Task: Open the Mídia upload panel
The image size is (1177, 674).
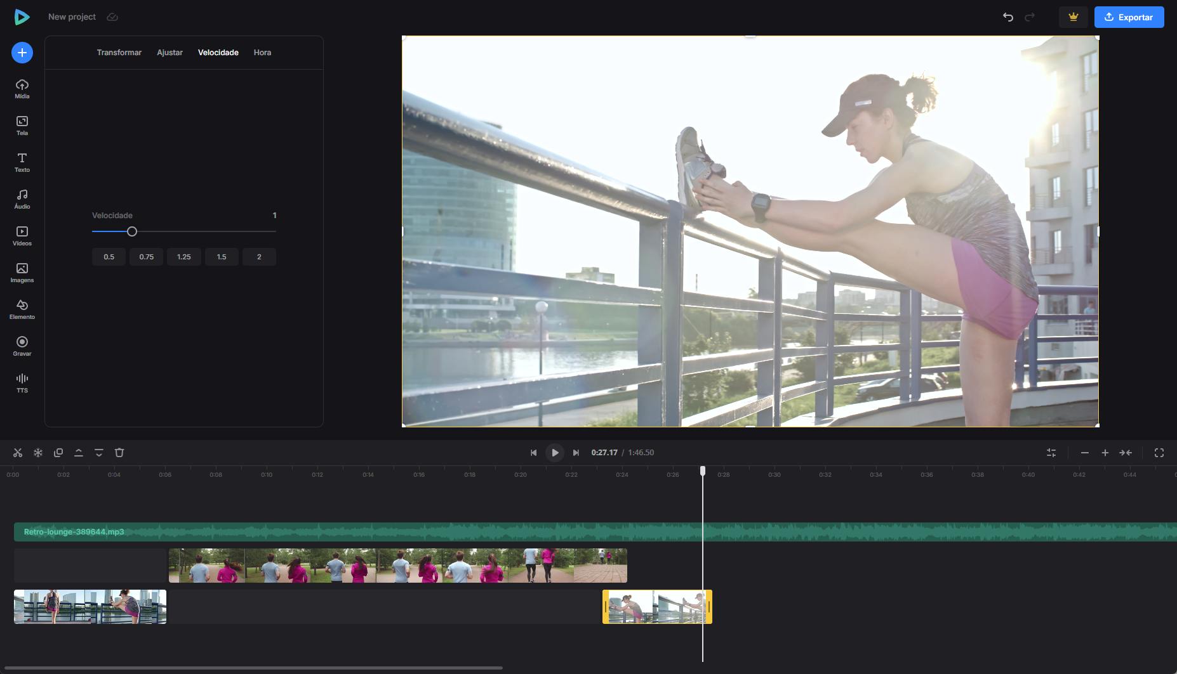Action: 22,89
